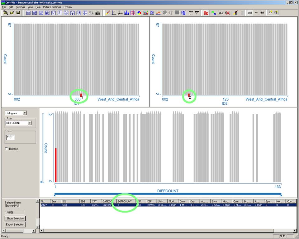Click the DIFFCOUNT axis range slider bar
Image resolution: width=299 pixels, height=239 pixels.
(x=168, y=194)
